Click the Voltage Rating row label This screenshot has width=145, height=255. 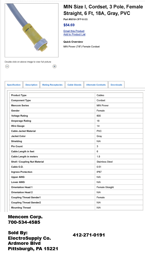pyautogui.click(x=19, y=116)
